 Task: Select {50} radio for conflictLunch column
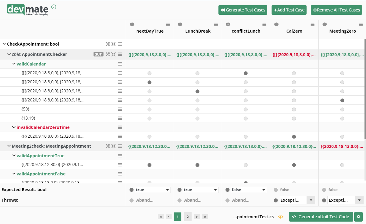(246, 109)
